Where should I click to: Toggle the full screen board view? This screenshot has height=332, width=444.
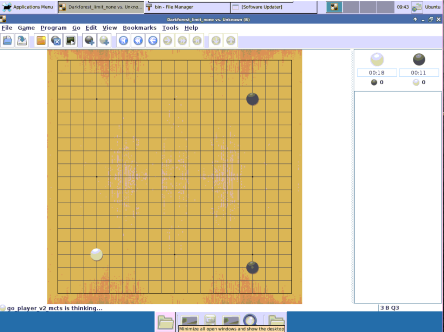pyautogui.click(x=70, y=40)
